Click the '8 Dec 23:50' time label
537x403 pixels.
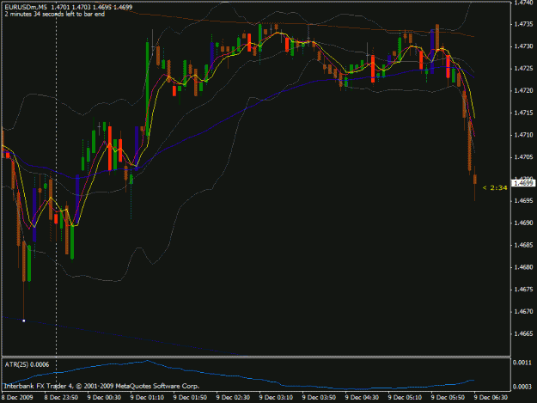61,398
